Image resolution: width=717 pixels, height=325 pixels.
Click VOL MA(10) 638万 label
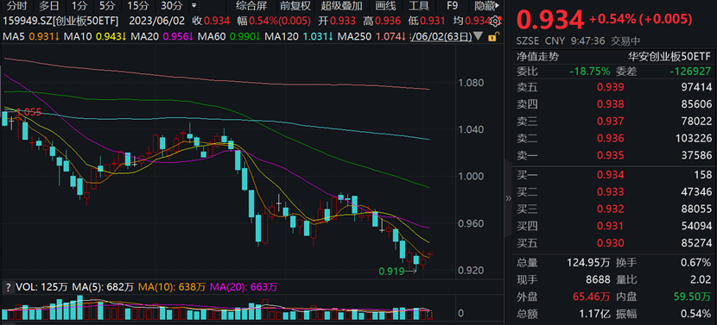click(172, 287)
